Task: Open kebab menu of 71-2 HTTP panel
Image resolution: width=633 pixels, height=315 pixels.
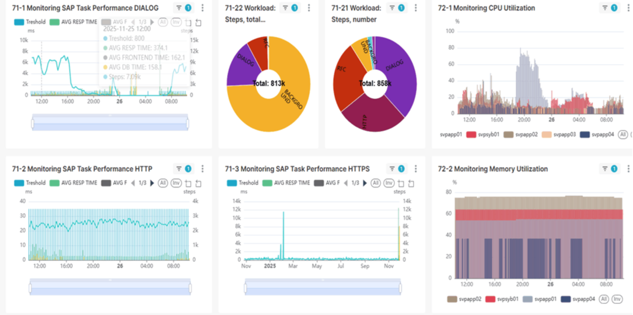Action: [x=202, y=169]
